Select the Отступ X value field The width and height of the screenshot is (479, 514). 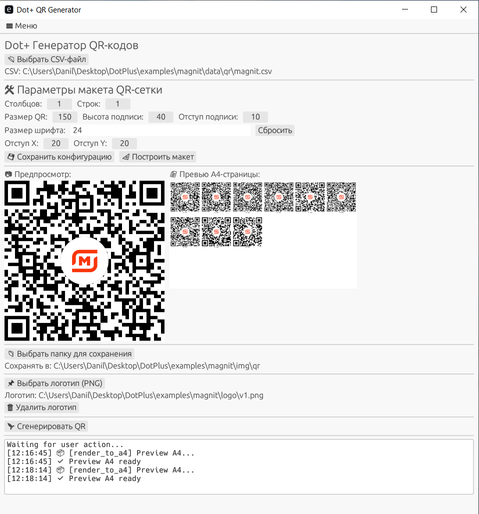tap(55, 143)
